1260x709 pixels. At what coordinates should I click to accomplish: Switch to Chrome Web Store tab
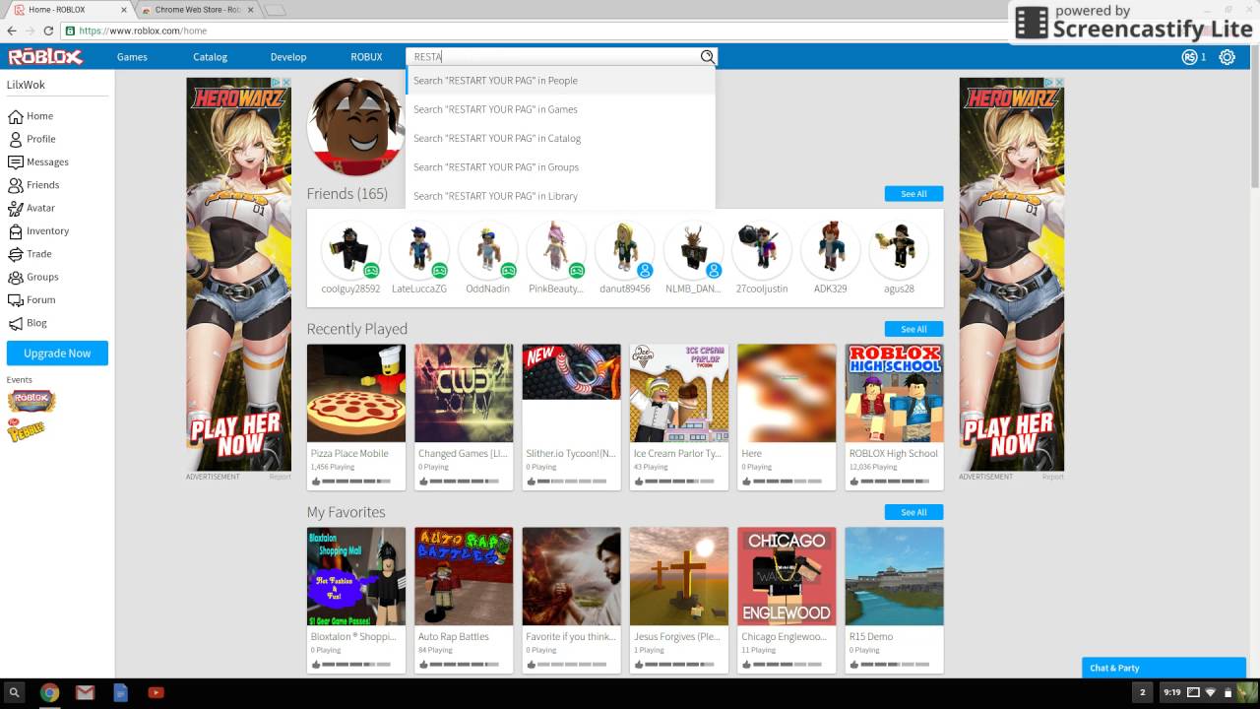coord(197,10)
